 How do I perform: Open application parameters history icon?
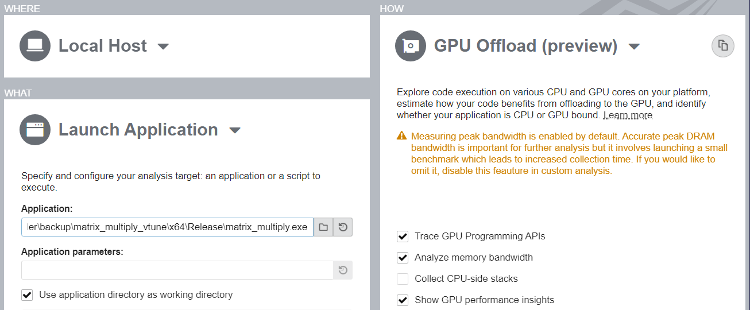tap(343, 270)
